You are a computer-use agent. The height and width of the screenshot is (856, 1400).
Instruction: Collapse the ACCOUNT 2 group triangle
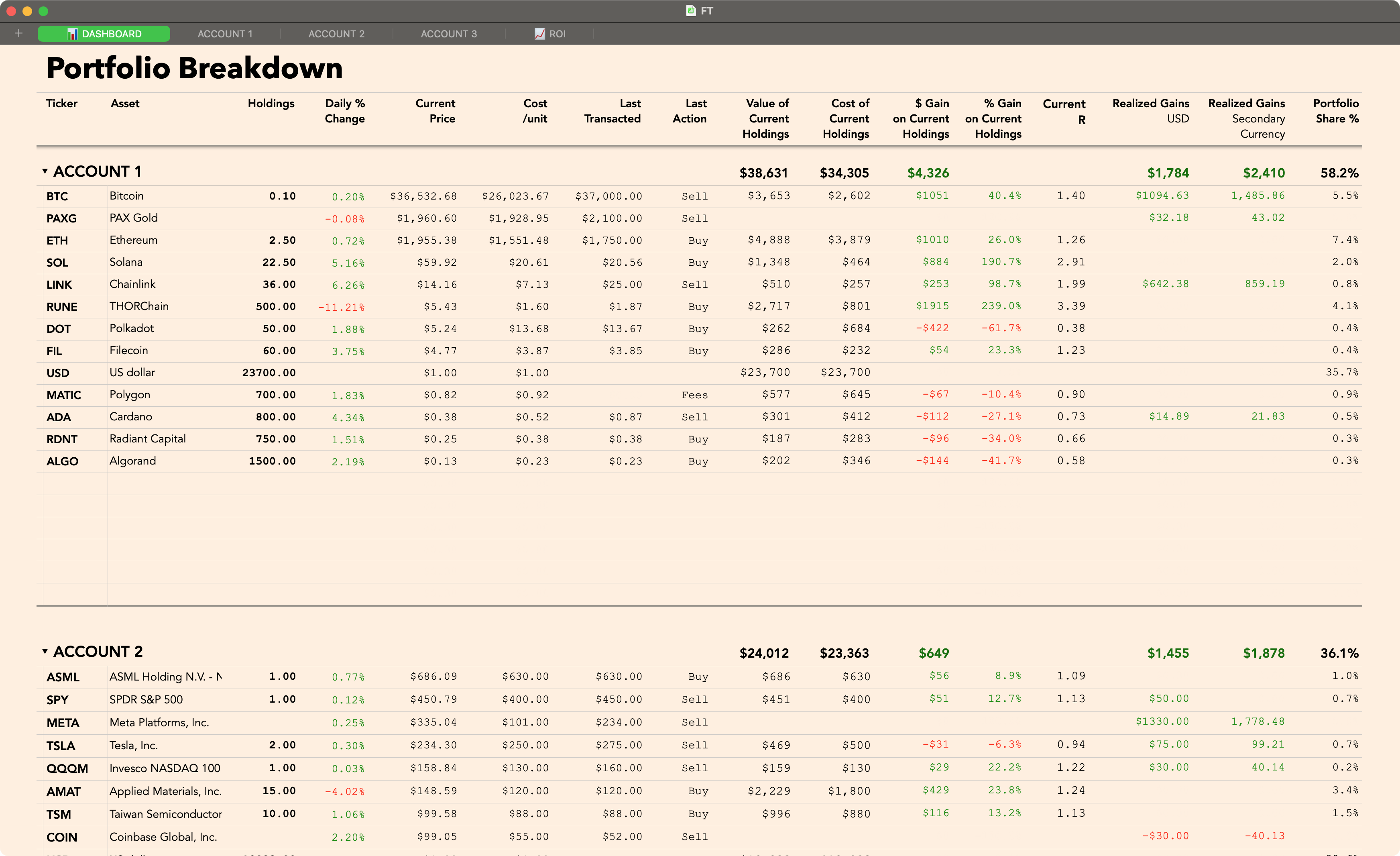pos(45,651)
